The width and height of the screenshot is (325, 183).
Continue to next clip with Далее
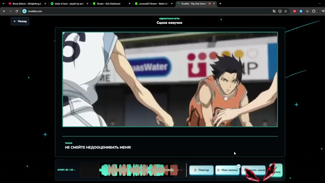[276, 170]
